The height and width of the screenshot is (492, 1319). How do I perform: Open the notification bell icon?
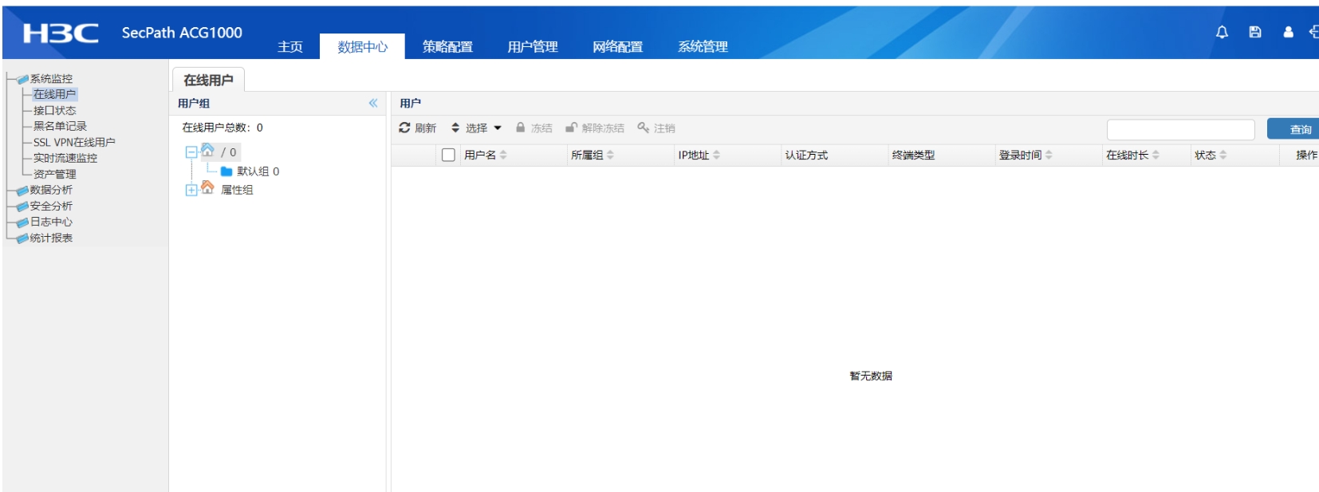[1222, 32]
